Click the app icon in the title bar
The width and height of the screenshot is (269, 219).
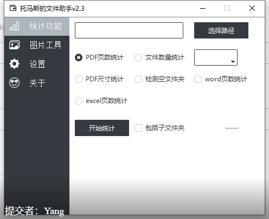click(x=13, y=8)
